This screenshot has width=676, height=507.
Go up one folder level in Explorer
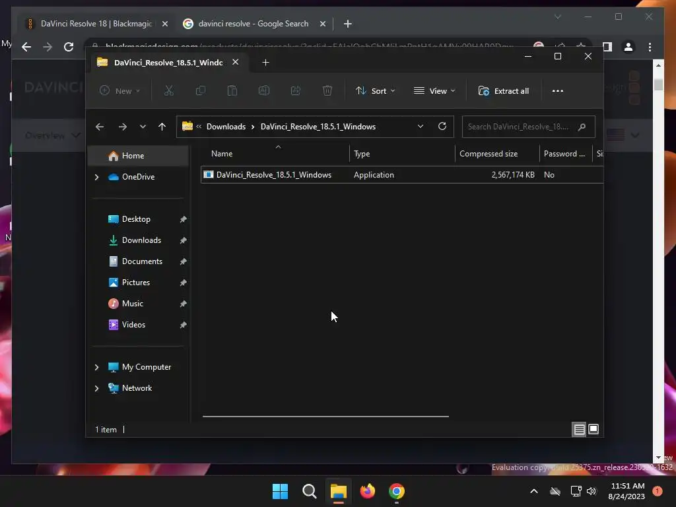click(x=162, y=126)
